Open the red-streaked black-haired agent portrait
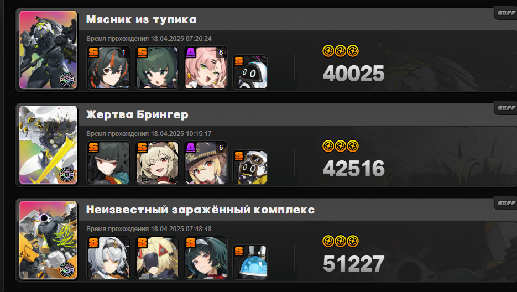 108,67
